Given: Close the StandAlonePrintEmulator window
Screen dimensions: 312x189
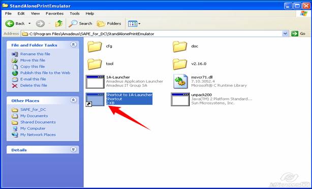Looking at the screenshot, I should pyautogui.click(x=306, y=6).
